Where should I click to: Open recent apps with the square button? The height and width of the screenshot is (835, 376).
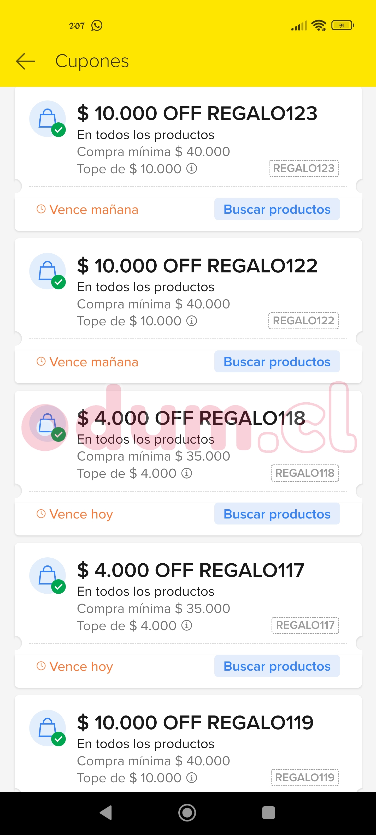tap(268, 813)
